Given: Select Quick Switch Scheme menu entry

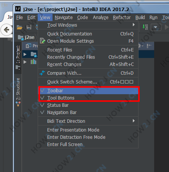Looking at the screenshot, I should coord(88,82).
